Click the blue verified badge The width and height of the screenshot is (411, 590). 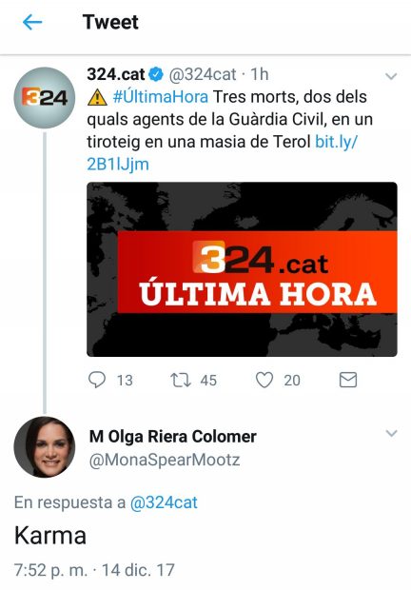pyautogui.click(x=156, y=74)
